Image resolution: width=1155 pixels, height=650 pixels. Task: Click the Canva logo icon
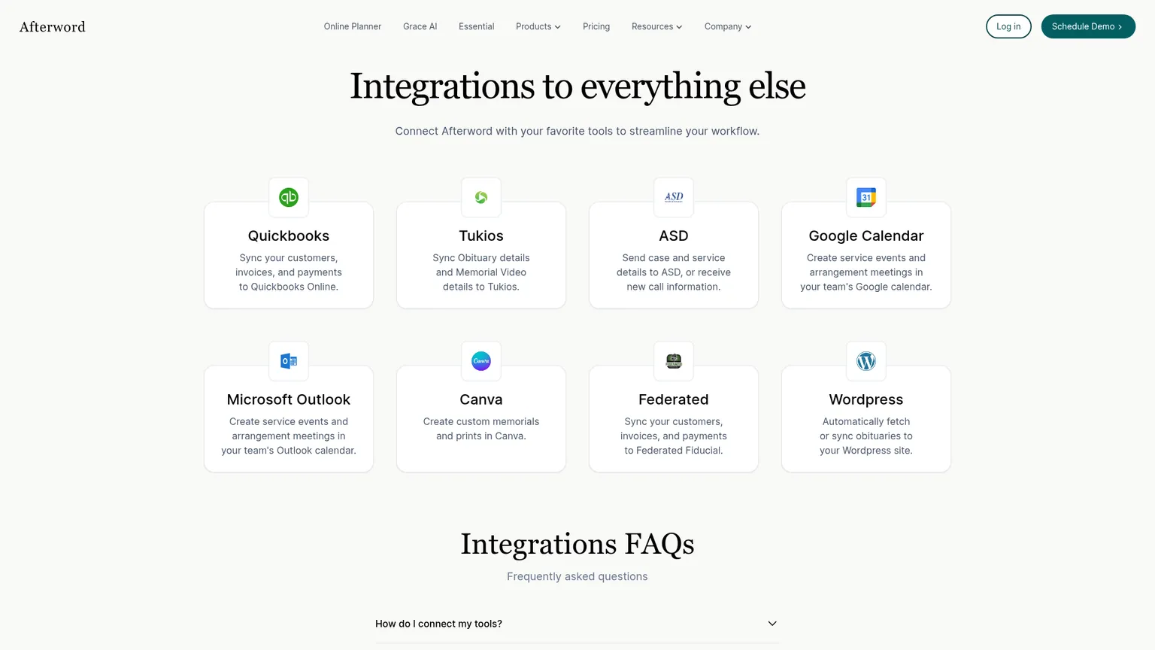(x=481, y=361)
